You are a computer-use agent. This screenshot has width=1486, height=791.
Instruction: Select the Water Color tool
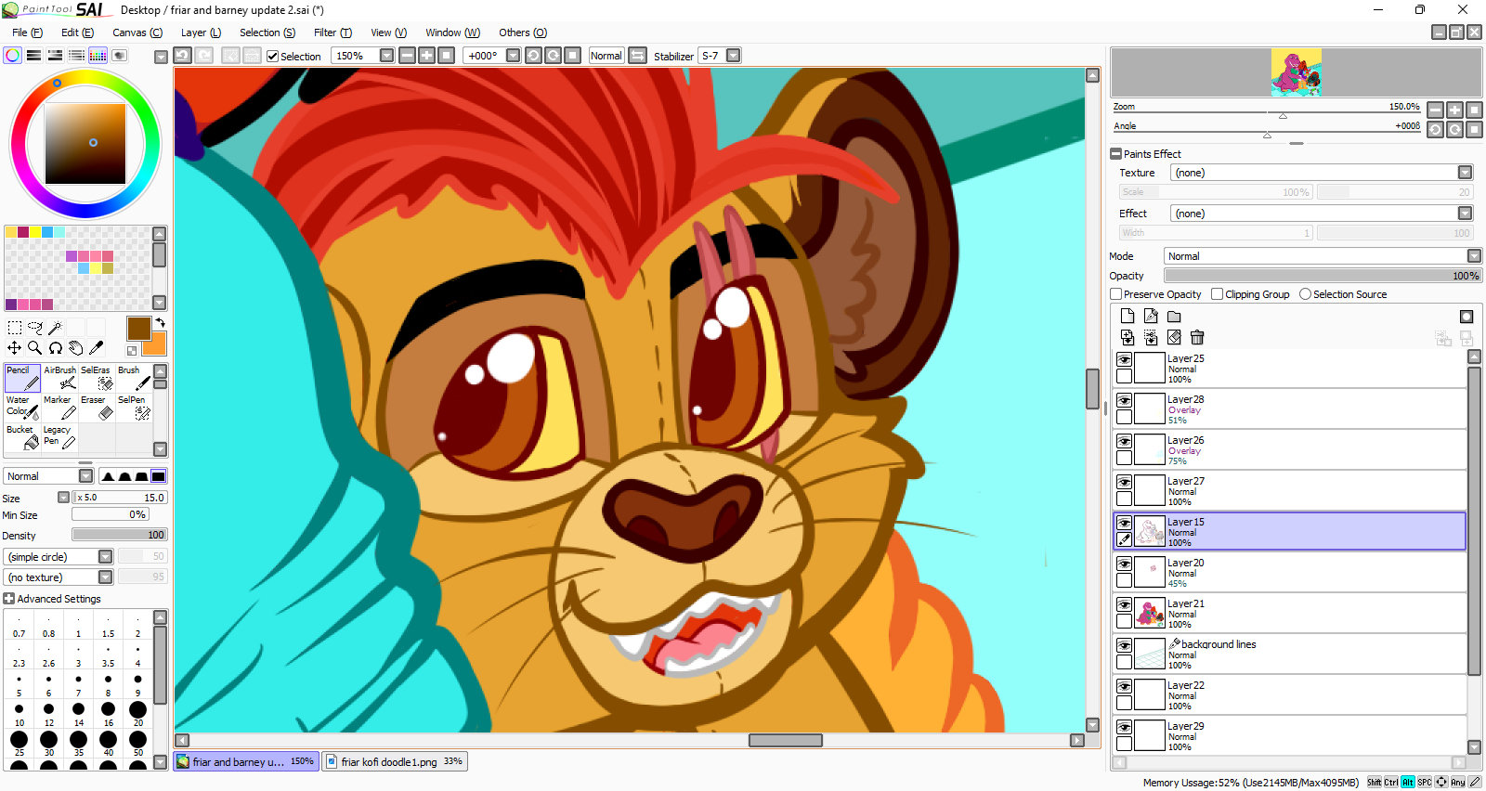pos(22,407)
